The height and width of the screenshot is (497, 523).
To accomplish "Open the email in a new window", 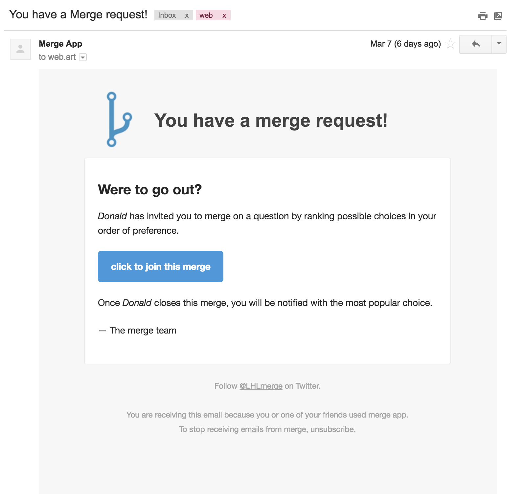I will click(x=498, y=15).
